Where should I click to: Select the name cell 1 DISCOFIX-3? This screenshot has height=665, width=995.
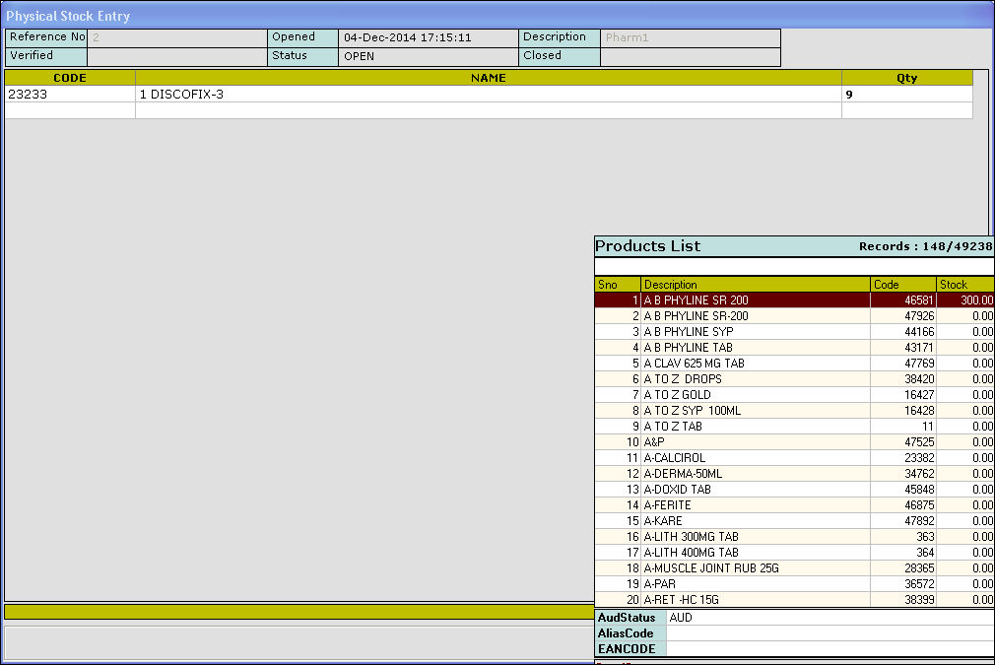(x=489, y=94)
